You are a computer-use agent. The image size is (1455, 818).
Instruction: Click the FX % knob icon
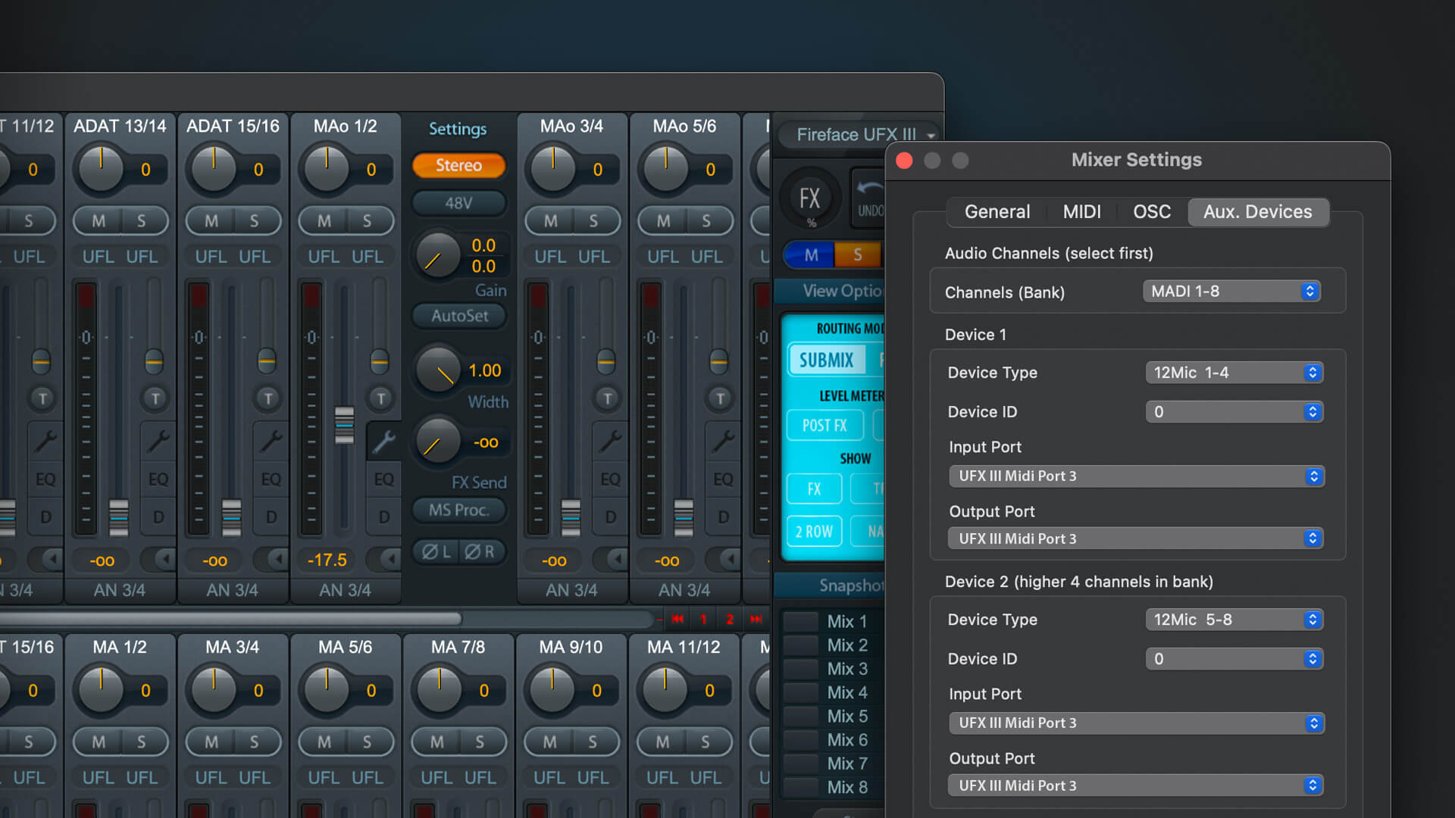(810, 199)
